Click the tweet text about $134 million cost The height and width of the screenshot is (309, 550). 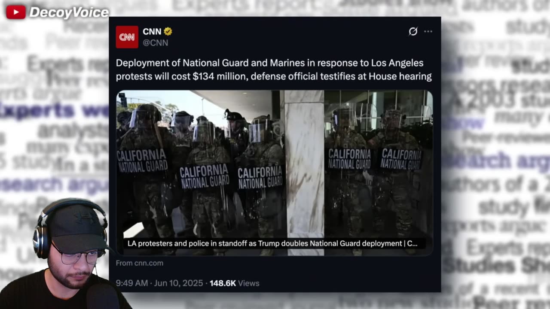[x=274, y=70]
